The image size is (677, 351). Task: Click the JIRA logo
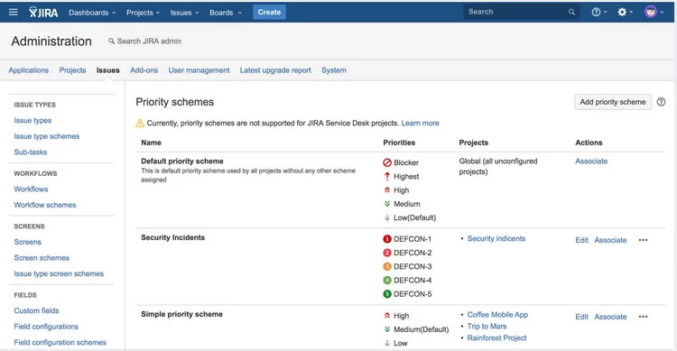pos(43,12)
